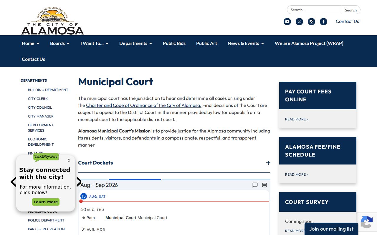Open We are Alamosa Project (WRAP)
The image size is (377, 235).
coord(309,43)
